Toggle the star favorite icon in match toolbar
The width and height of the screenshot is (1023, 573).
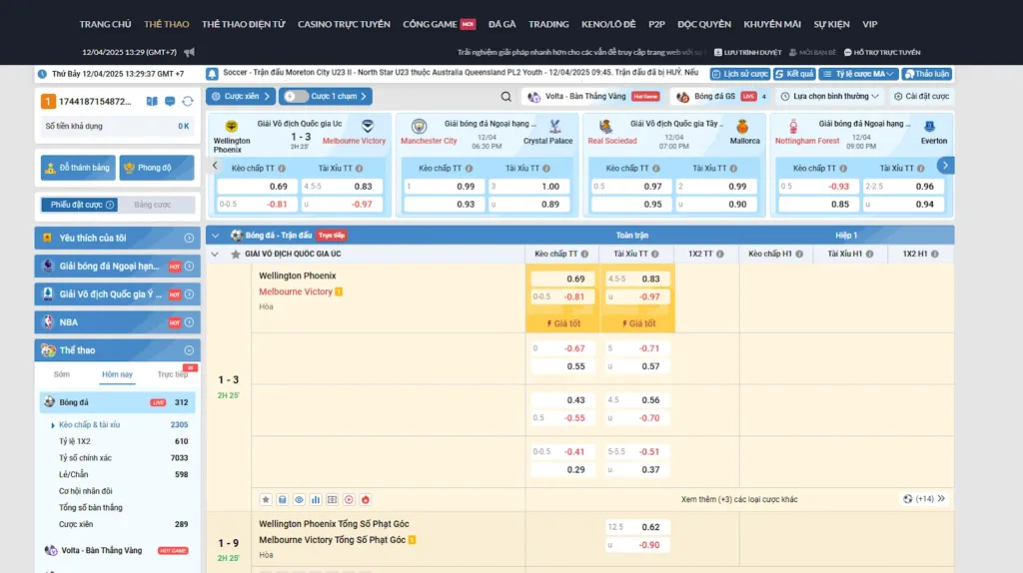pyautogui.click(x=266, y=499)
